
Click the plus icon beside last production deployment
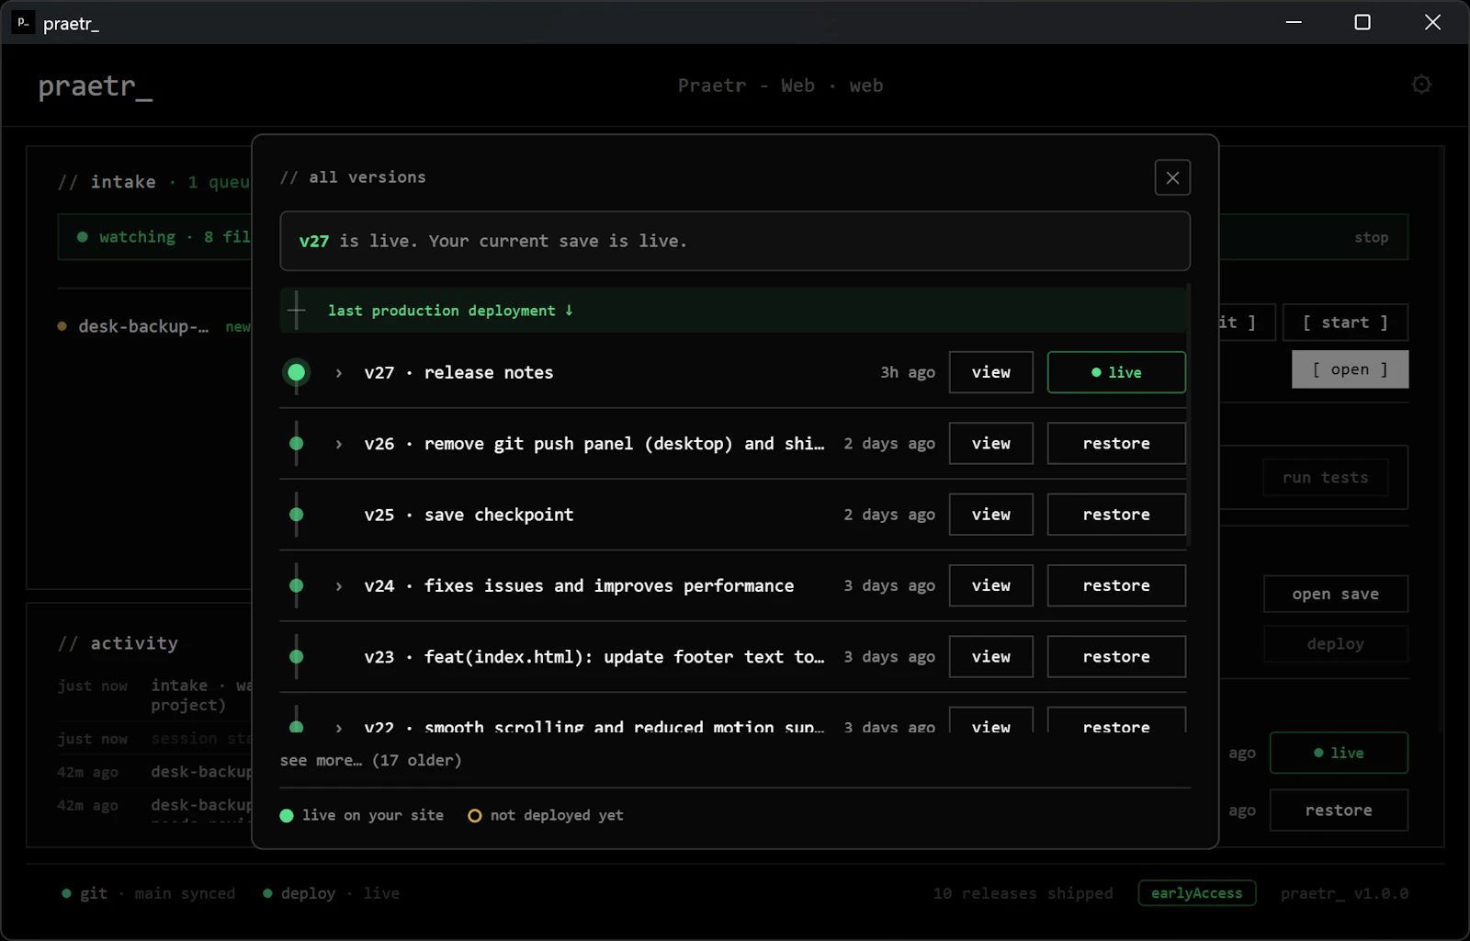pyautogui.click(x=296, y=311)
